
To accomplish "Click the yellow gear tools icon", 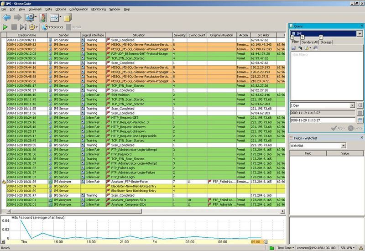I will tap(32, 27).
